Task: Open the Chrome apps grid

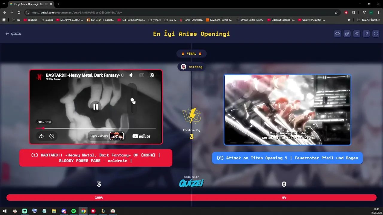Action: (4, 20)
